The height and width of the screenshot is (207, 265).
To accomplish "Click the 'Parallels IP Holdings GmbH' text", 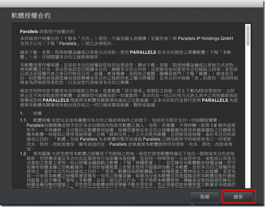I will pyautogui.click(x=205, y=38).
